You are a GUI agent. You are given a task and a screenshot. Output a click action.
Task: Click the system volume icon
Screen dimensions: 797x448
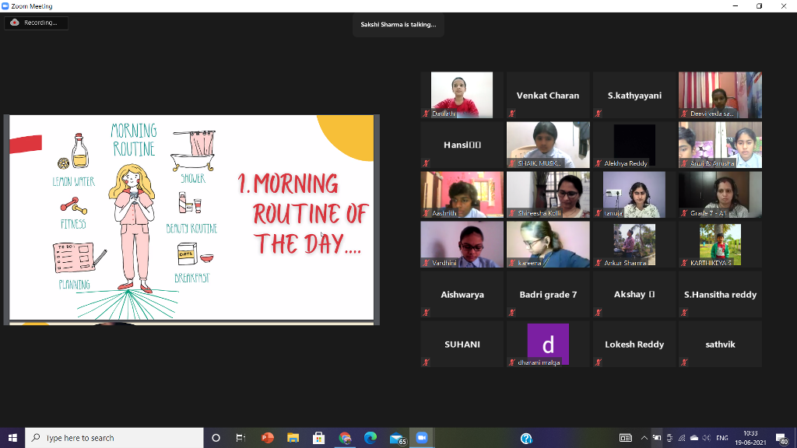coord(706,438)
